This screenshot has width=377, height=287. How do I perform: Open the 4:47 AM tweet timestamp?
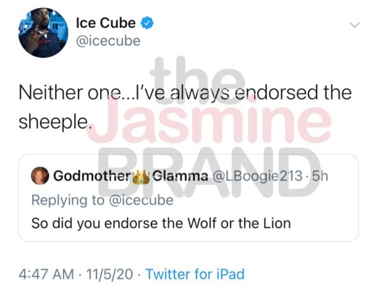46,274
